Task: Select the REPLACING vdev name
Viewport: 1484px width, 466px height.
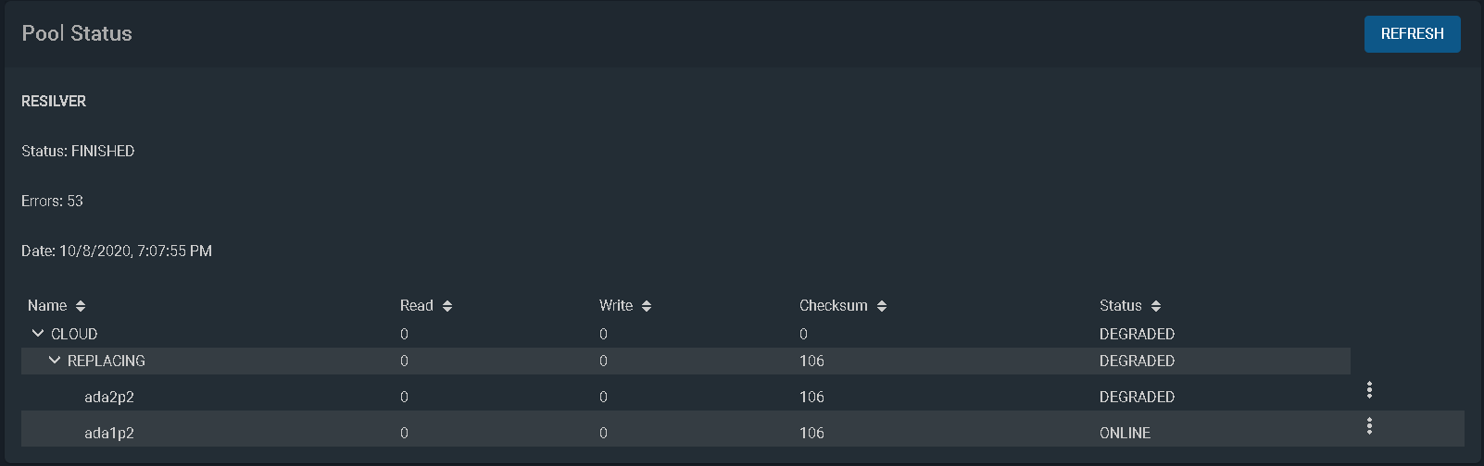Action: (107, 361)
